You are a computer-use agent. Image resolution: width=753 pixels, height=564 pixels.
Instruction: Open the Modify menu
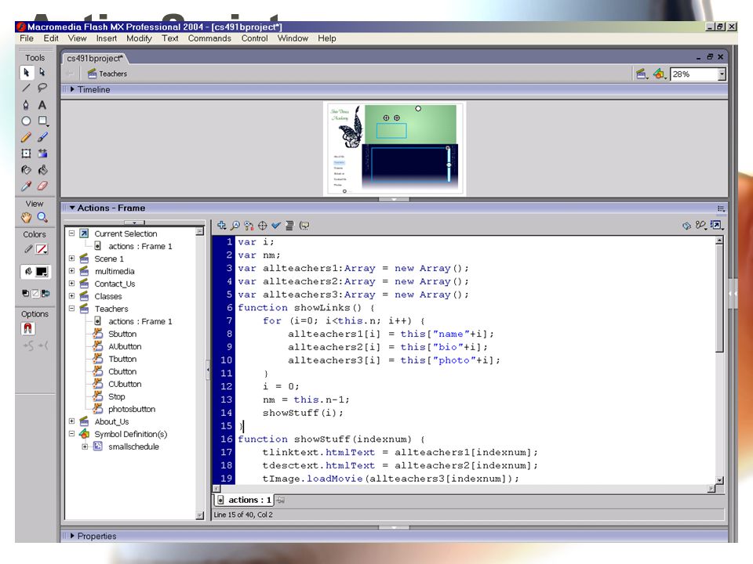click(x=139, y=38)
